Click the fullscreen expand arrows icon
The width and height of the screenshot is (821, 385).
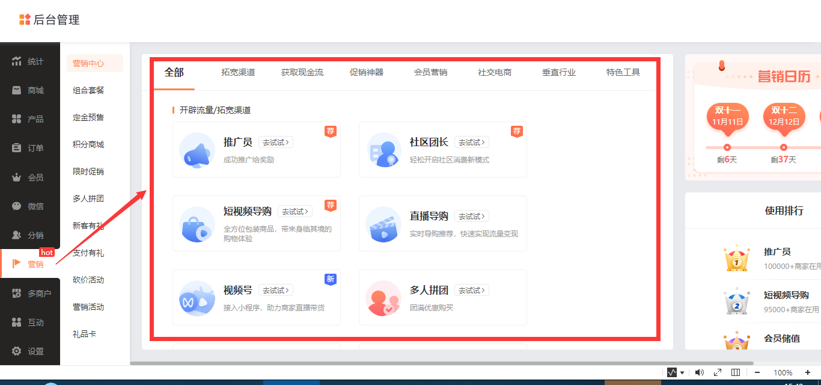click(x=718, y=372)
